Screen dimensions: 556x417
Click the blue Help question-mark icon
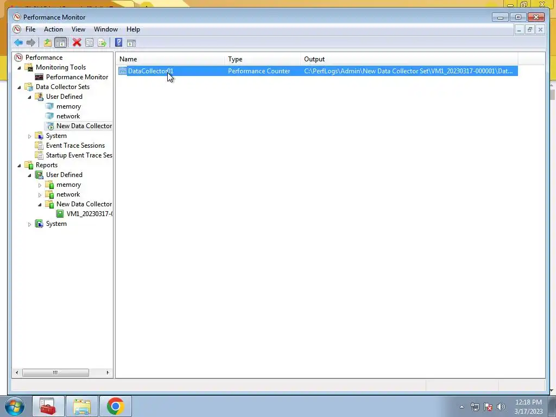119,43
